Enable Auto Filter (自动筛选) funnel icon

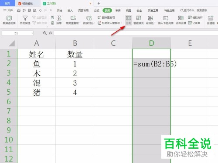click(x=25, y=20)
